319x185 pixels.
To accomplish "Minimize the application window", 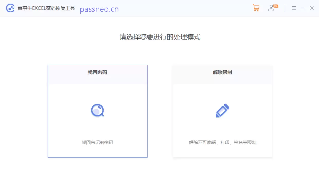I will coord(303,8).
